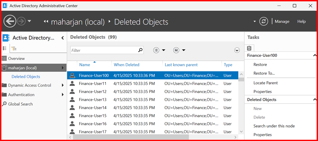This screenshot has width=318, height=141.
Task: Expand the Dynamic Access Control submenu arrow
Action: point(63,85)
